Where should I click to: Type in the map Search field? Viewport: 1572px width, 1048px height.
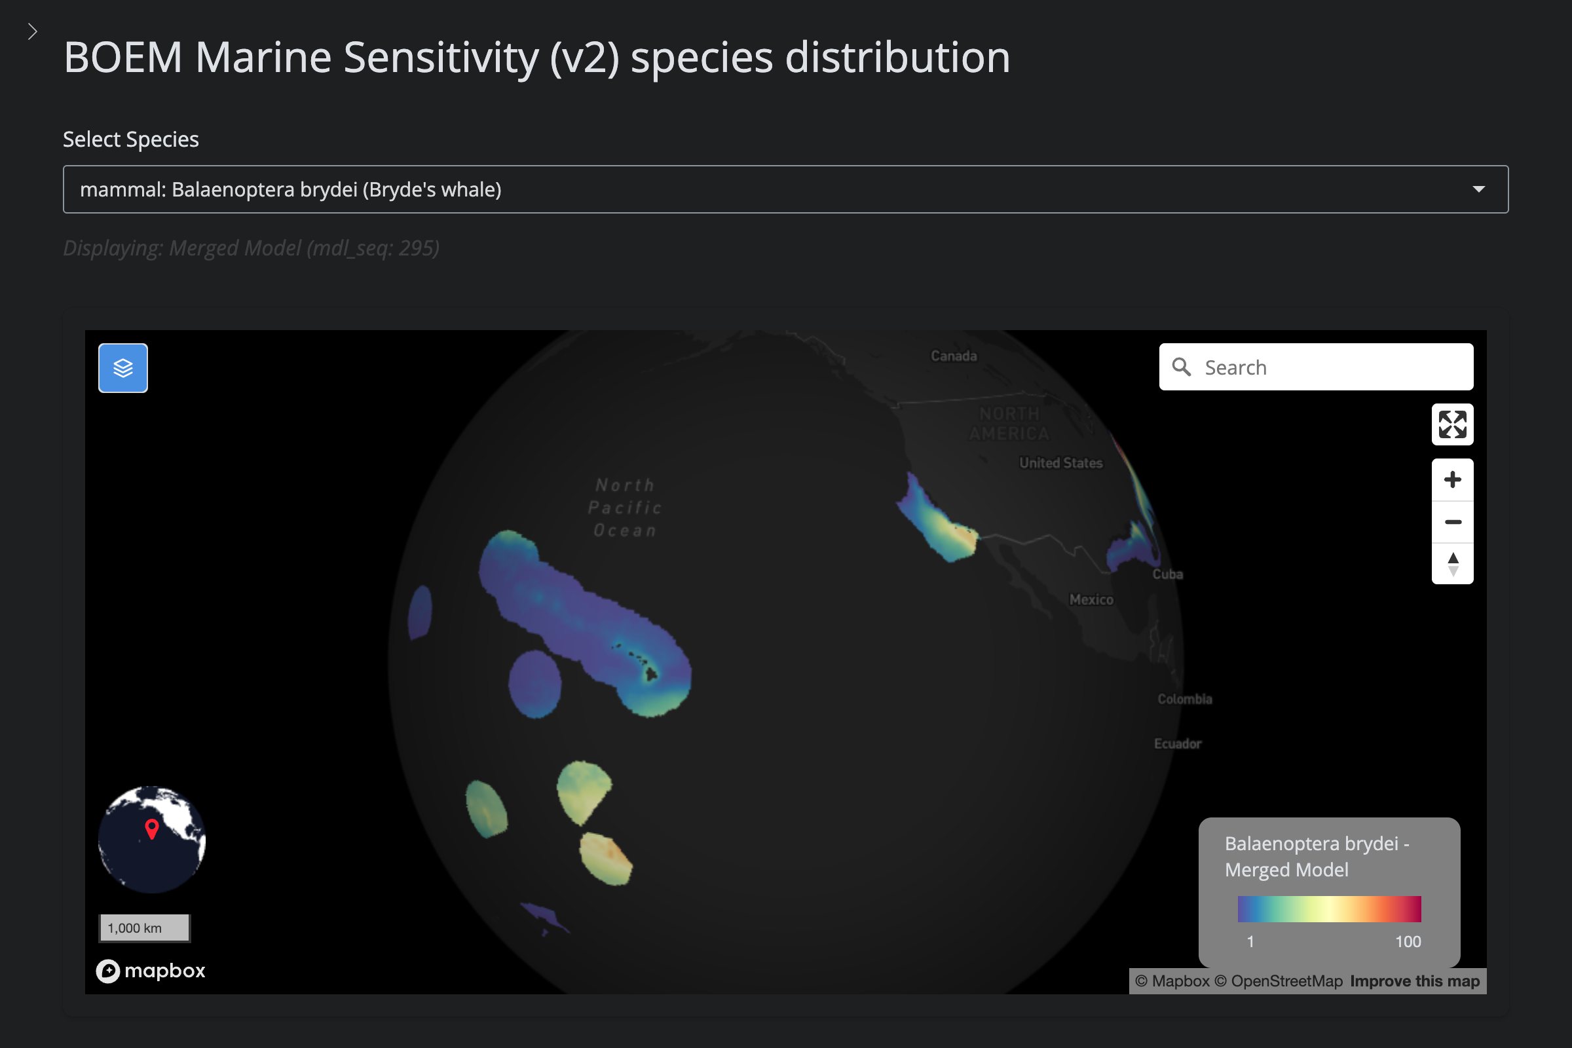coord(1330,367)
